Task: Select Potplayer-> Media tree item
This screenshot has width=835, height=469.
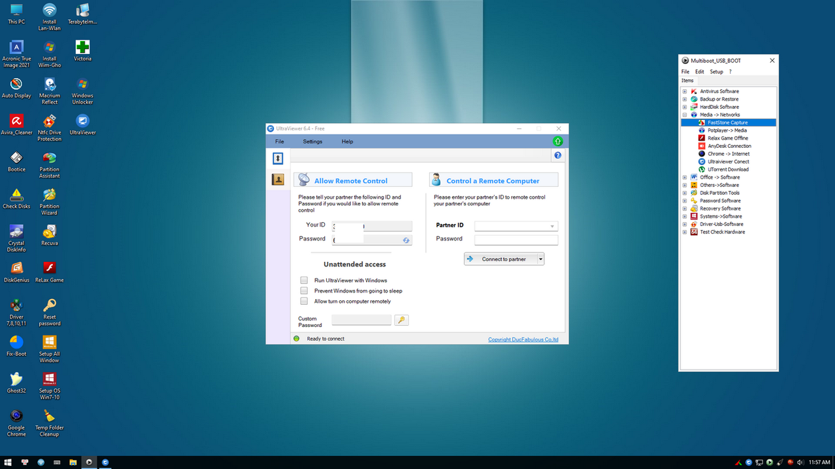Action: pyautogui.click(x=727, y=130)
